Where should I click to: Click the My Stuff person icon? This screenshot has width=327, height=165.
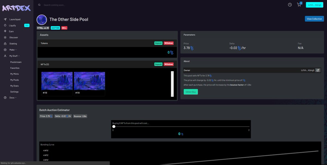pyautogui.click(x=5, y=56)
